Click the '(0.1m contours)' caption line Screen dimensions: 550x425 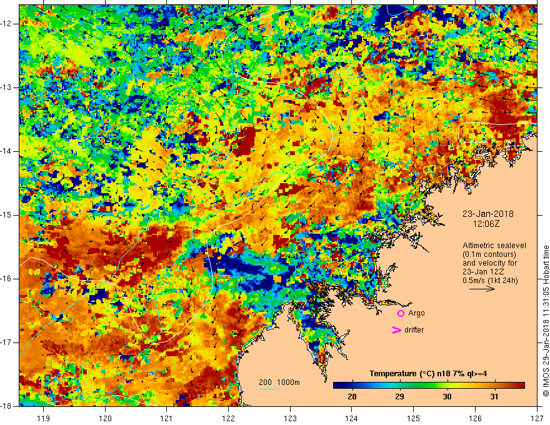tap(489, 254)
